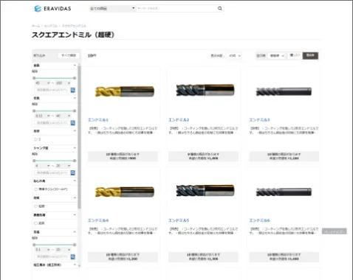Switch to list view layout button
The image size is (353, 280).
pyautogui.click(x=295, y=55)
